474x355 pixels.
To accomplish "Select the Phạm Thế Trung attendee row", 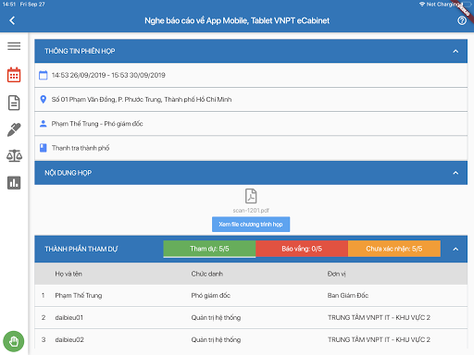I will pyautogui.click(x=251, y=296).
